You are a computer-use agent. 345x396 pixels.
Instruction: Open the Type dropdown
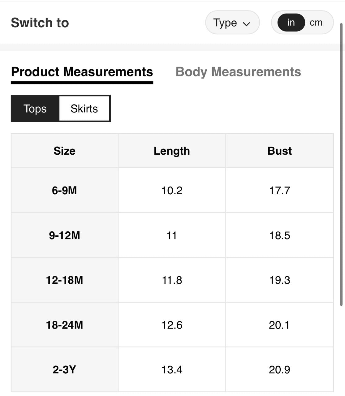(x=232, y=23)
